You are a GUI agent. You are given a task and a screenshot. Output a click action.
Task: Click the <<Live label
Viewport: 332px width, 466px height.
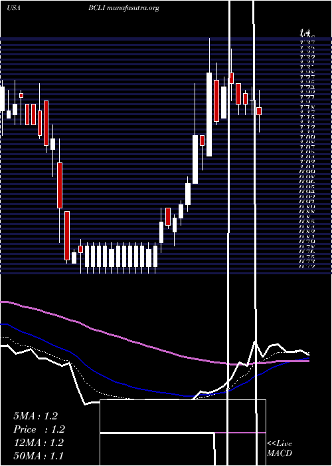click(280, 444)
